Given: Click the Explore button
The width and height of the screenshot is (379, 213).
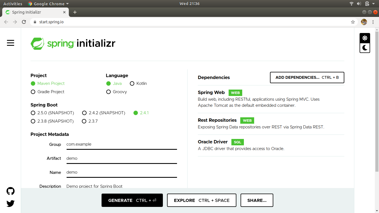Looking at the screenshot, I should click(x=202, y=200).
